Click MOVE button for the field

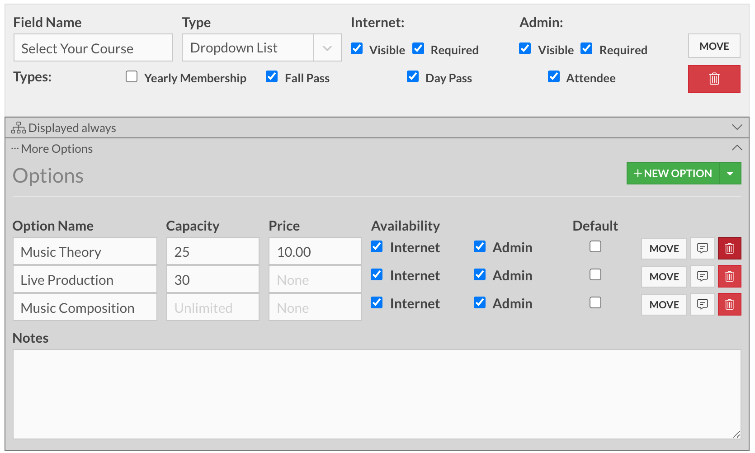pos(714,46)
